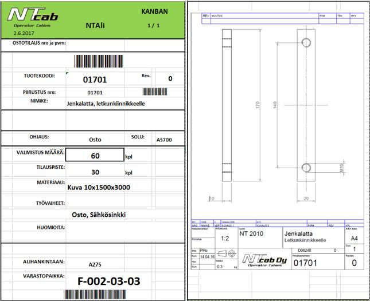Click the ALIHANKINTAAN: label
The height and width of the screenshot is (301, 370).
pos(44,262)
